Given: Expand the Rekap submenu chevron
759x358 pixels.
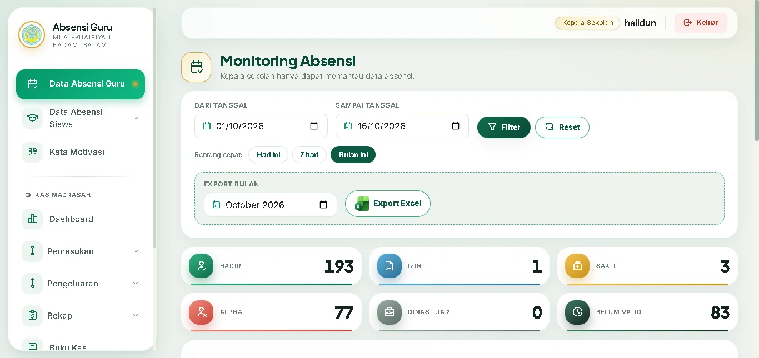Looking at the screenshot, I should tap(136, 315).
